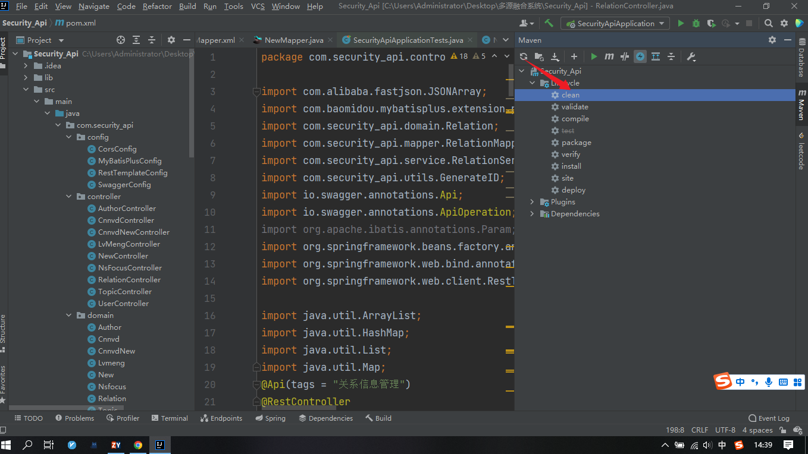
Task: Open the Problems tool window
Action: click(74, 418)
